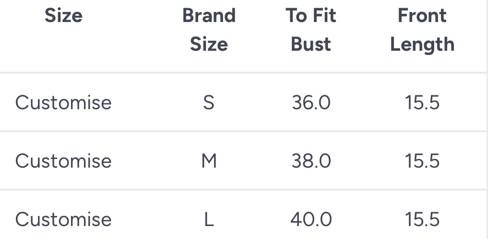Click the word Front in the header
This screenshot has width=488, height=239.
[422, 16]
